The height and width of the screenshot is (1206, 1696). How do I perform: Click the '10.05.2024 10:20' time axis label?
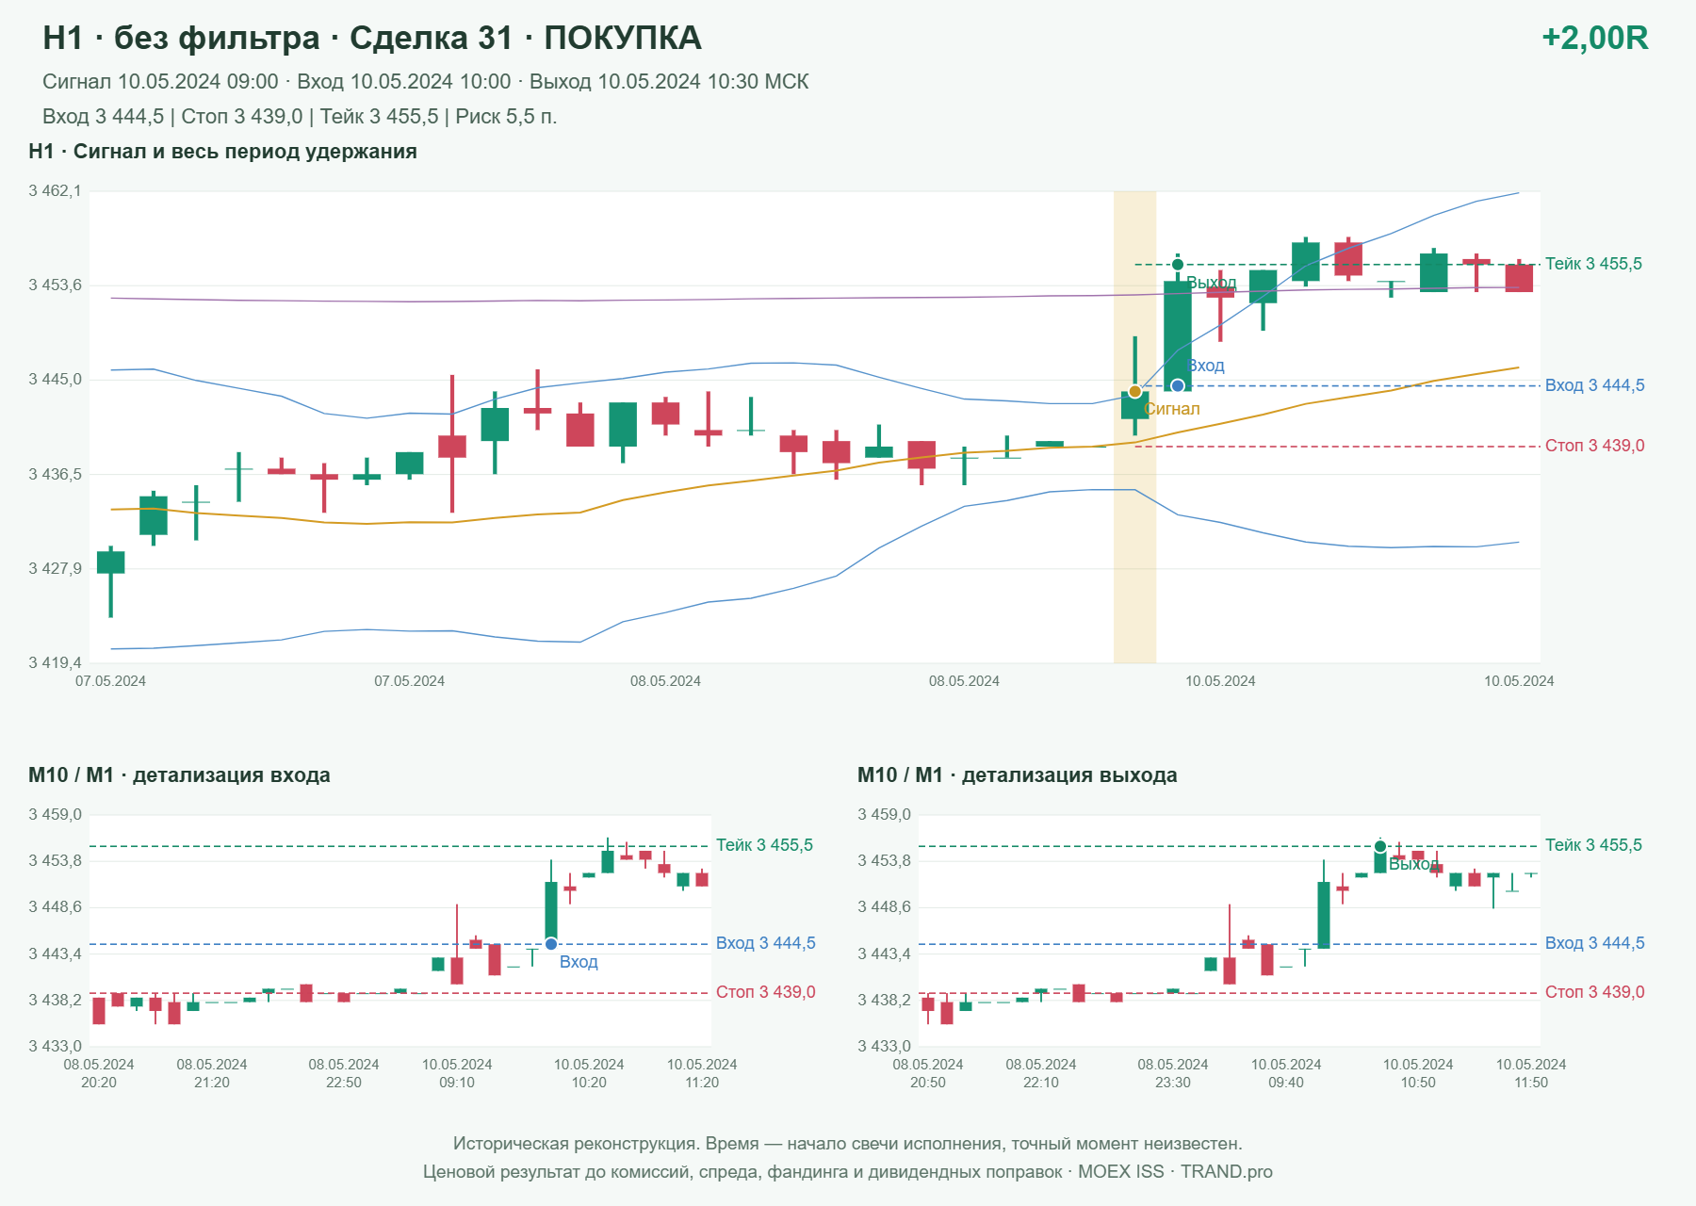coord(589,1073)
